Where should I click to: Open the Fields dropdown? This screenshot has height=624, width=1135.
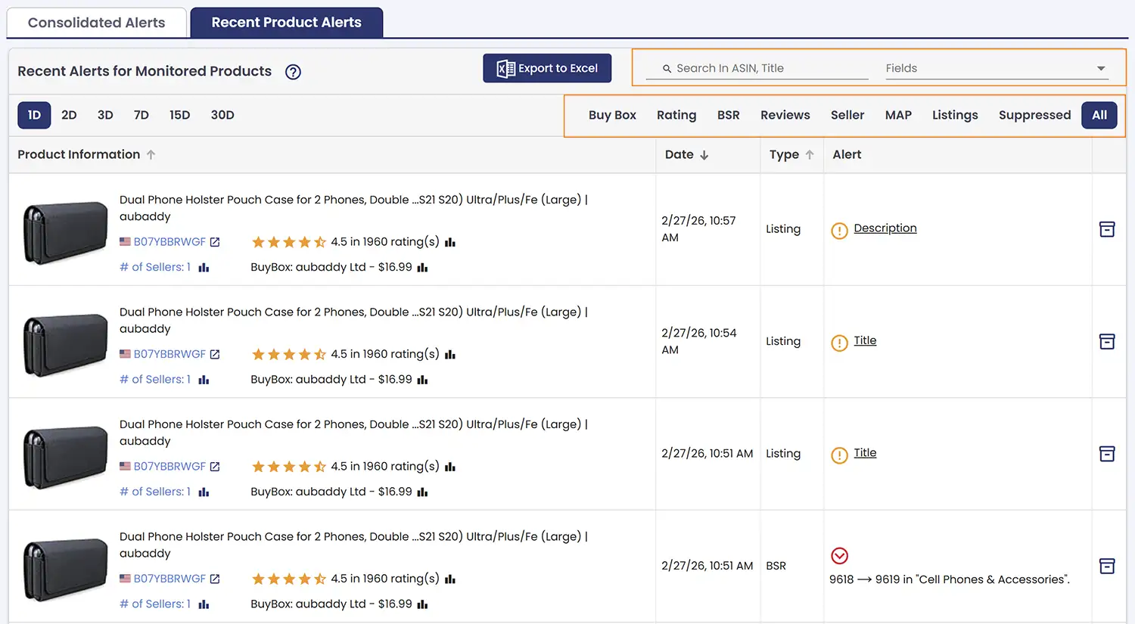click(996, 68)
